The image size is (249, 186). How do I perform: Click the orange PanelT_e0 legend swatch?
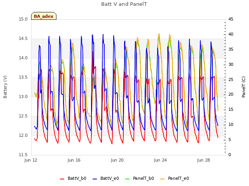(163, 179)
